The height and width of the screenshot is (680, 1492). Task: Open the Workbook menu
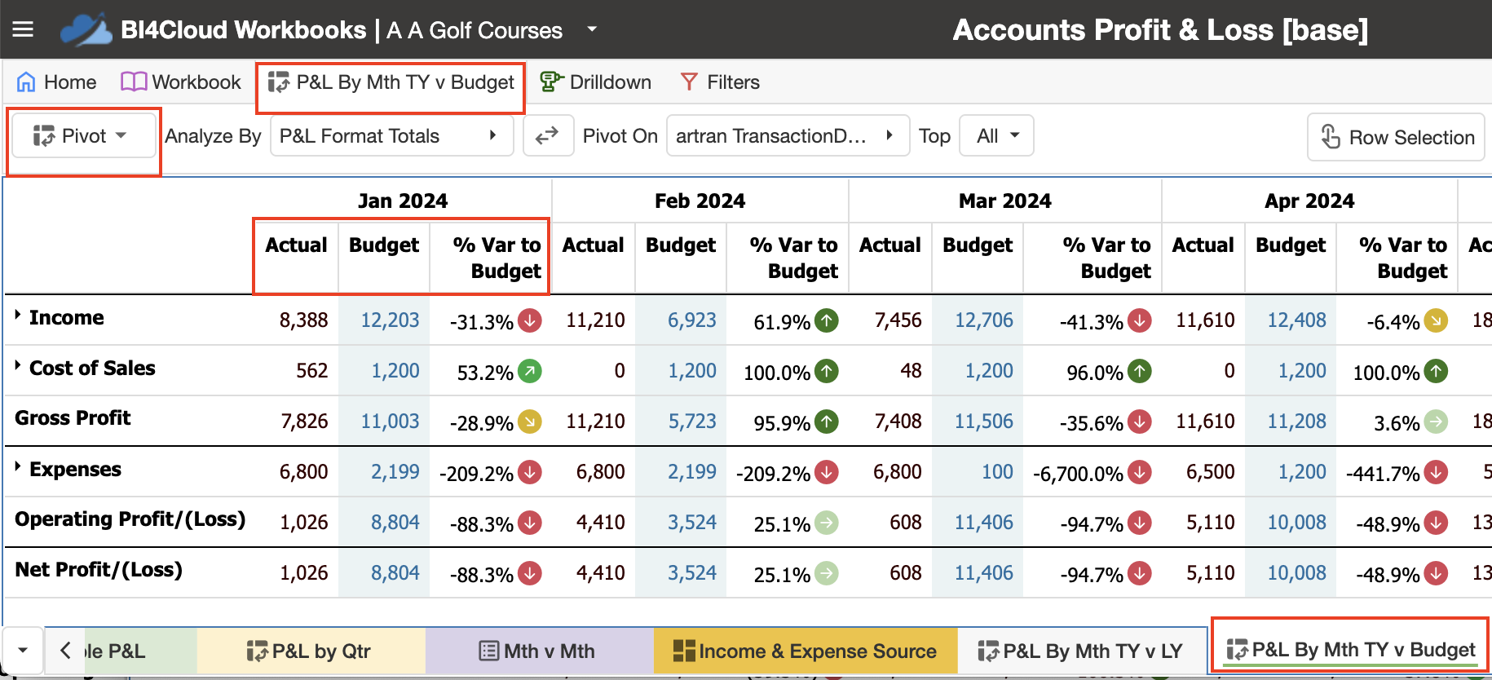[181, 82]
